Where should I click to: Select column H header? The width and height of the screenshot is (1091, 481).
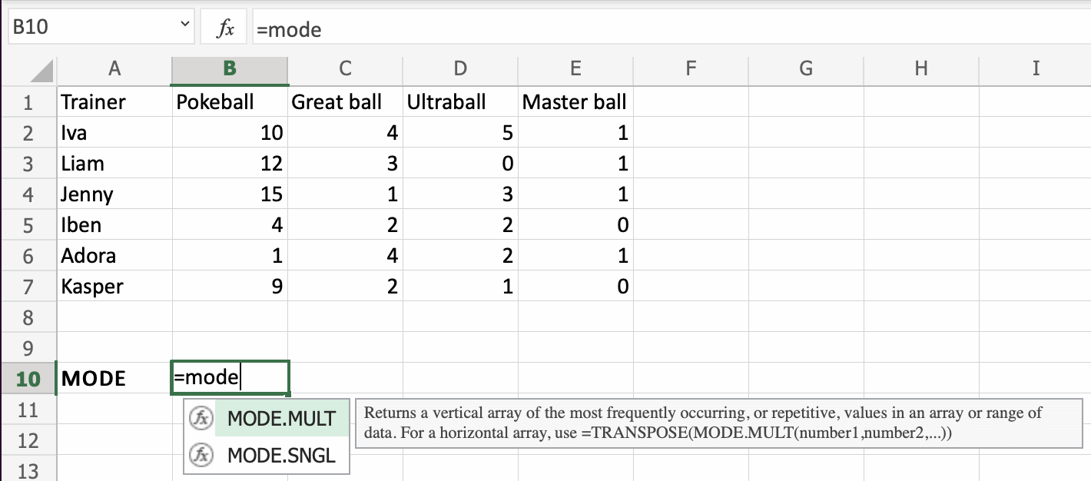[921, 68]
